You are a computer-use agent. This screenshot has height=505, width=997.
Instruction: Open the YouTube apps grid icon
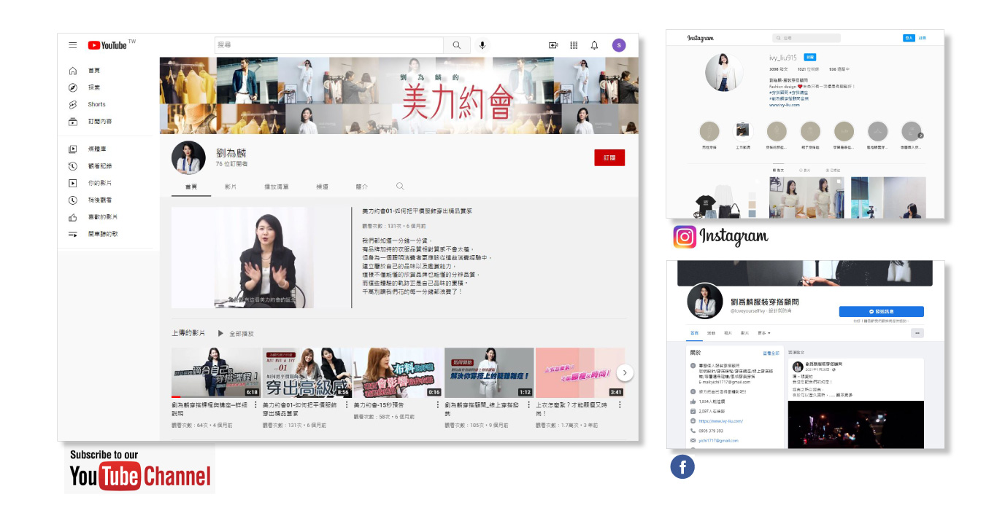tap(574, 45)
